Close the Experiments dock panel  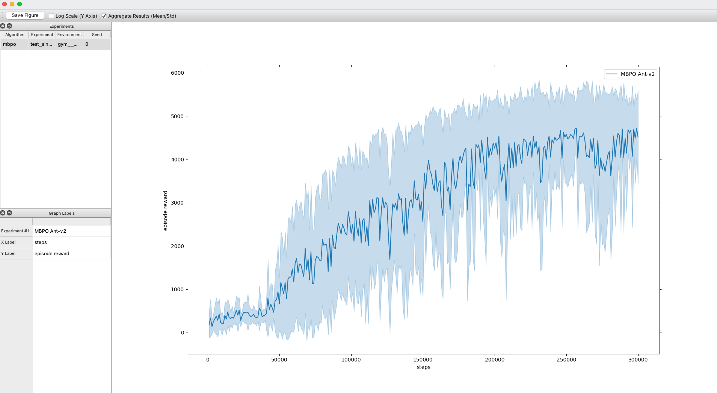pos(3,26)
